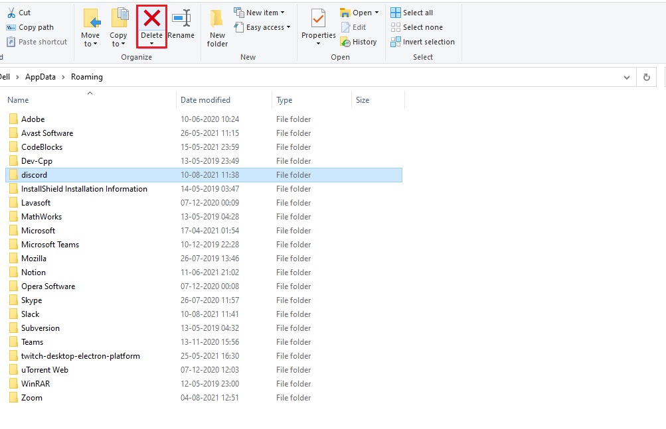The image size is (666, 429).
Task: Click Invert selection
Action: click(423, 42)
